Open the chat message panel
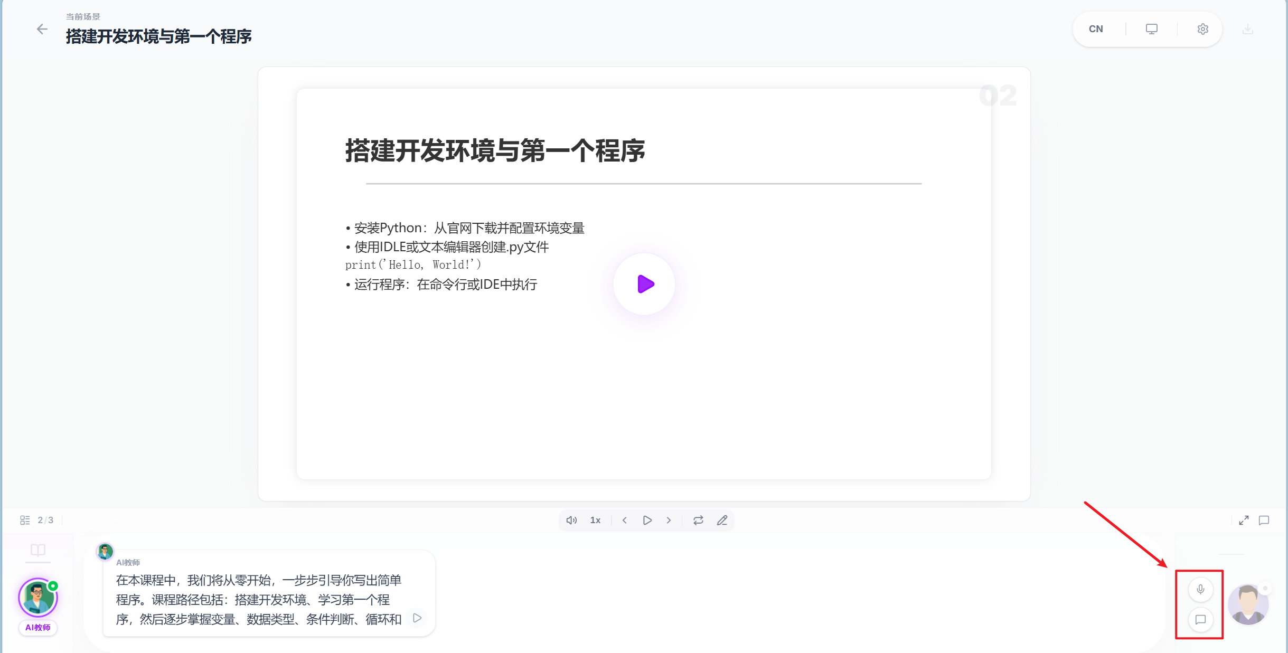Screen dimensions: 1288x653 click(x=1200, y=620)
